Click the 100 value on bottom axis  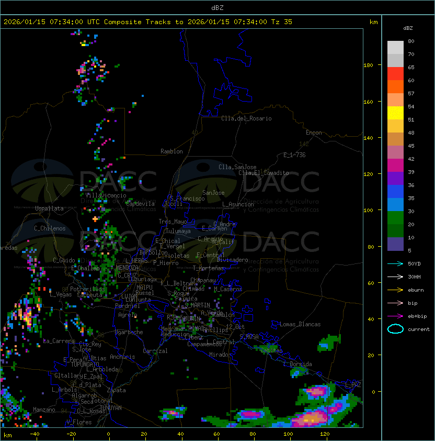coord(289,434)
